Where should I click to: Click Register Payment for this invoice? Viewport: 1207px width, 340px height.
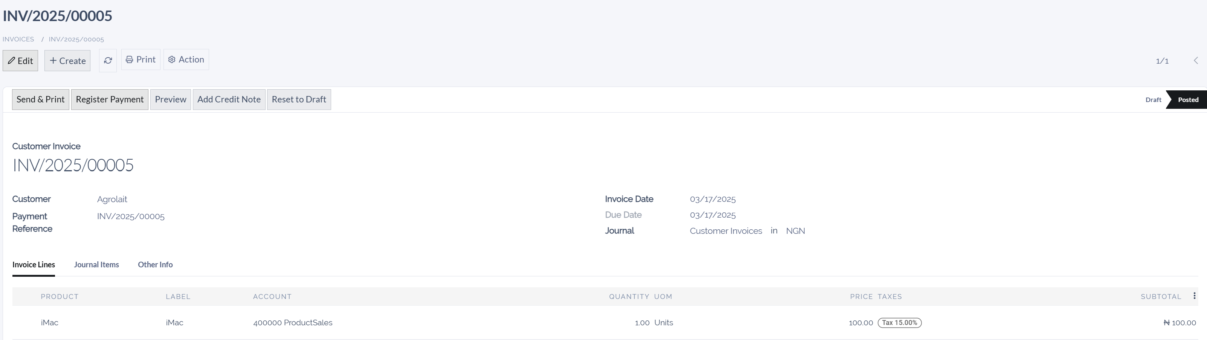[x=110, y=99]
